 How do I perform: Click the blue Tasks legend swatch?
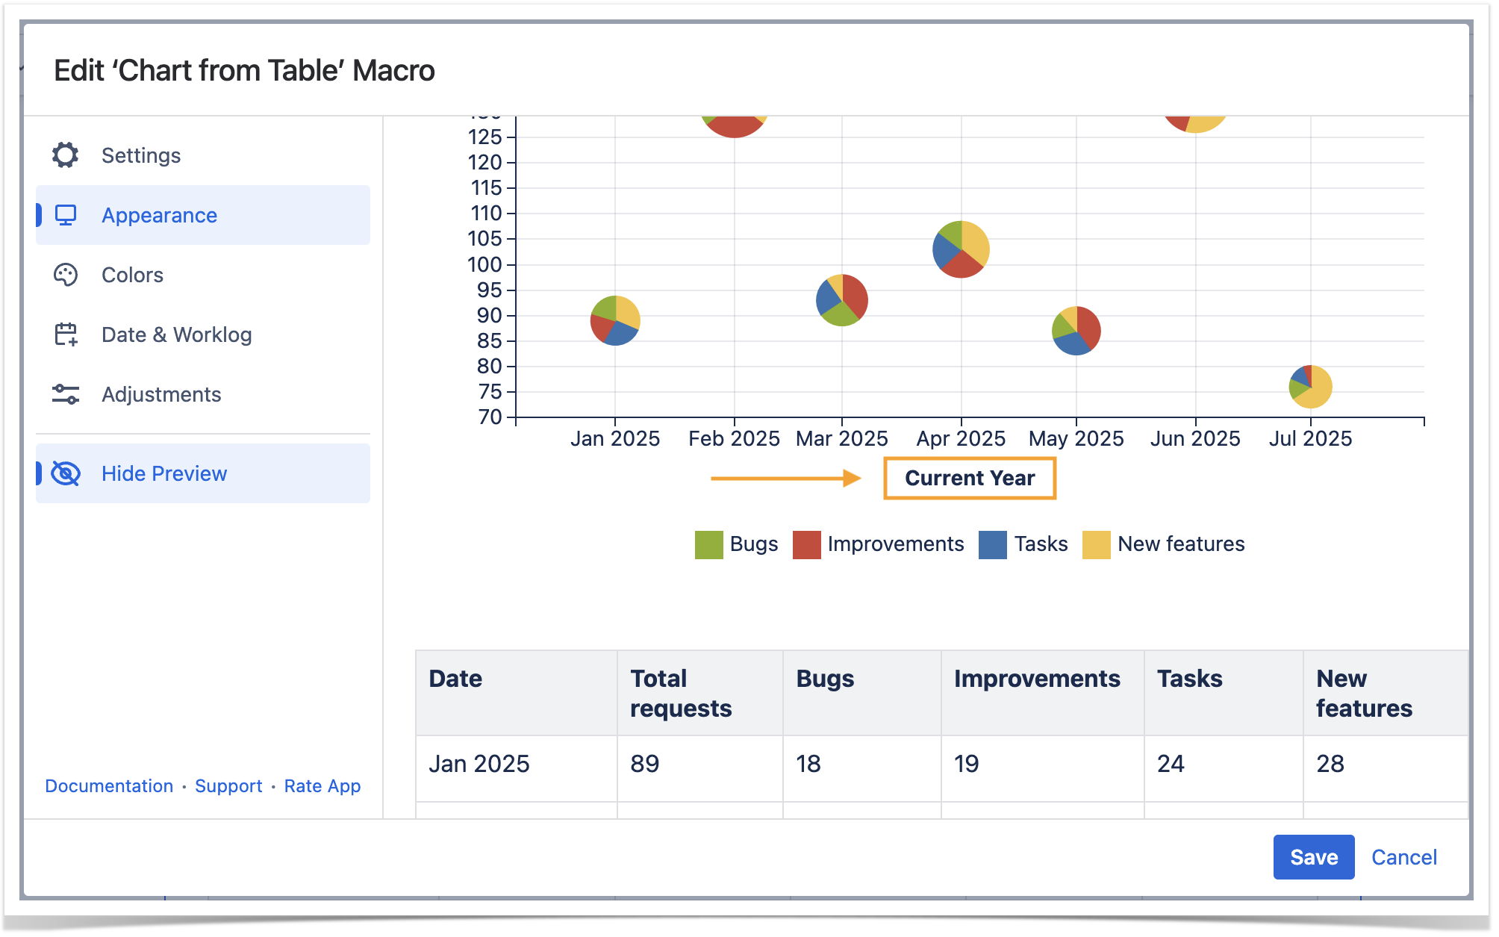coord(992,544)
